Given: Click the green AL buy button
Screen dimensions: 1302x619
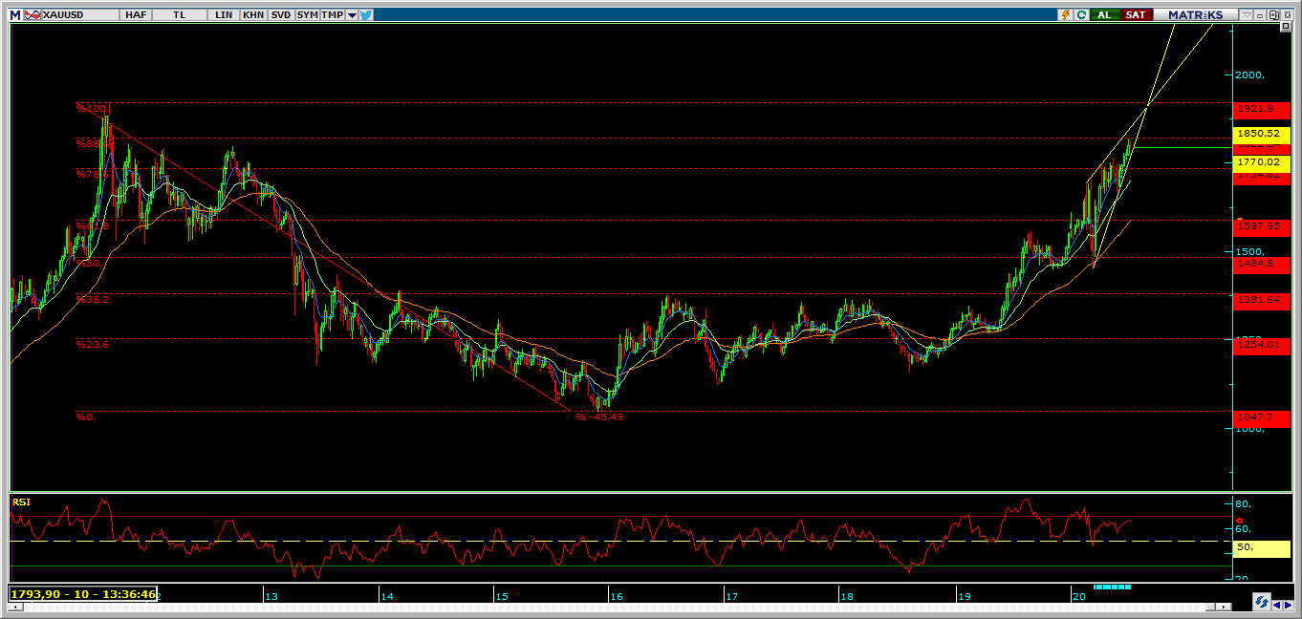Looking at the screenshot, I should pyautogui.click(x=1105, y=14).
